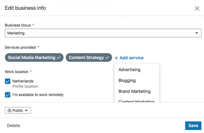
Task: Click the plus icon beside Add service
Action: [x=116, y=58]
